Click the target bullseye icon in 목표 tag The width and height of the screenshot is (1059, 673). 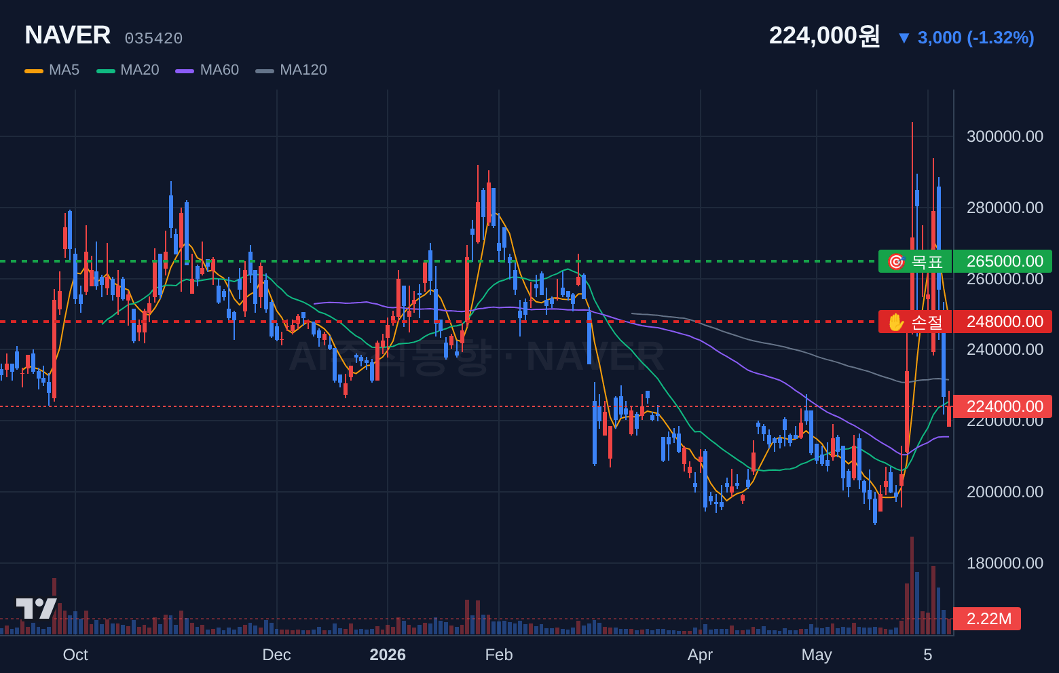coord(896,261)
